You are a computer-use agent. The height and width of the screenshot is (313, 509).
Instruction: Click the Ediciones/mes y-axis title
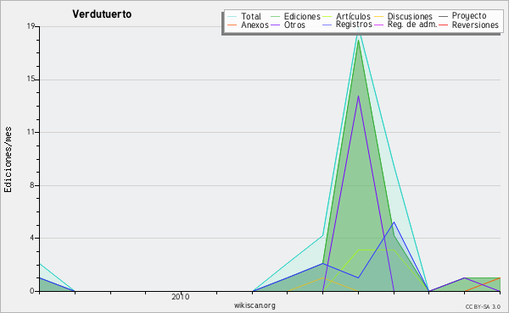(x=8, y=160)
